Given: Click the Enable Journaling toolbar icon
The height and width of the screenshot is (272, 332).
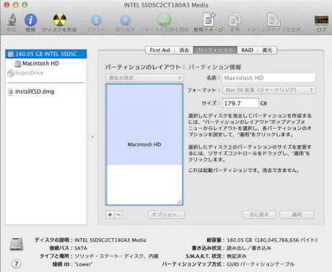Looking at the screenshot, I should tap(164, 19).
